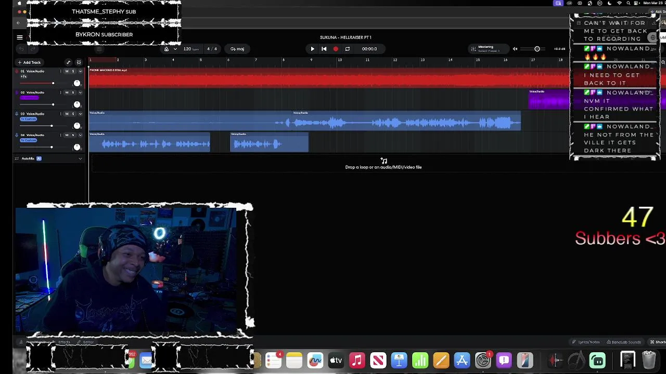Open the Mastering preset selector

488,49
